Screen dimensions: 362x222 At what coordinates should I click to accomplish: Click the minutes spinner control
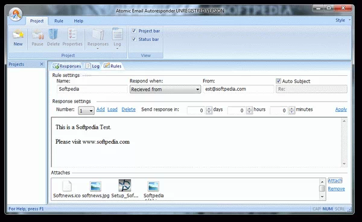pos(292,110)
